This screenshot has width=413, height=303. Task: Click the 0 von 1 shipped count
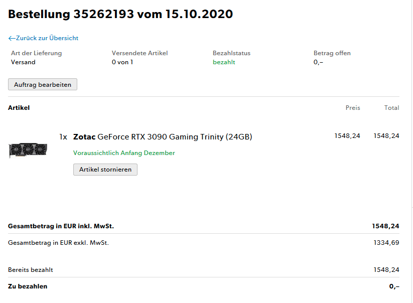(122, 62)
